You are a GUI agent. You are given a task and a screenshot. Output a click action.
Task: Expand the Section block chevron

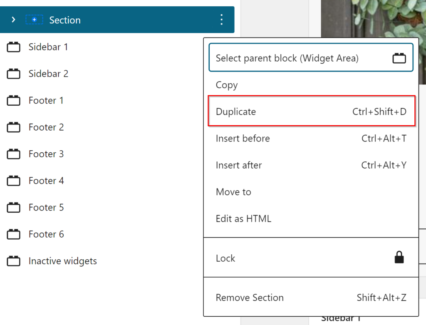[x=13, y=20]
